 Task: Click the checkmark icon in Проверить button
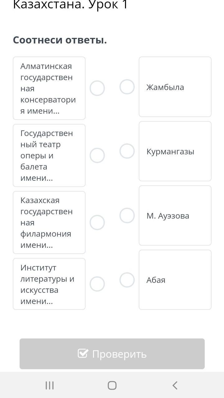click(83, 353)
